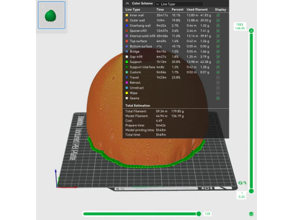Click the Inner wall time '35m17s'
Image resolution: width=293 pixels, height=220 pixels.
(x=162, y=15)
